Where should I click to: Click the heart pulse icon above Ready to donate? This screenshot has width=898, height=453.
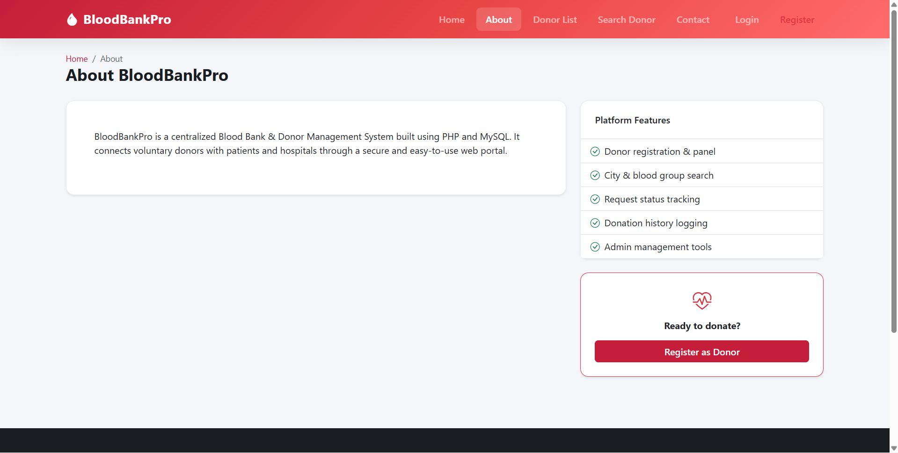coord(702,301)
